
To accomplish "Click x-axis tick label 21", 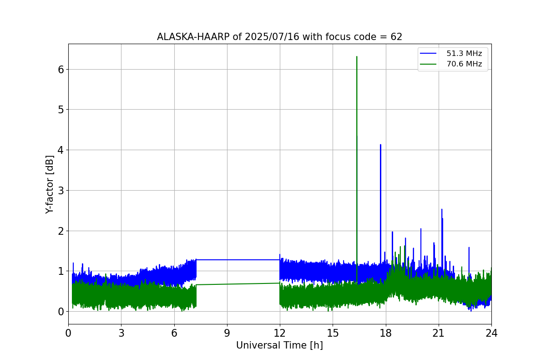I will (x=439, y=333).
